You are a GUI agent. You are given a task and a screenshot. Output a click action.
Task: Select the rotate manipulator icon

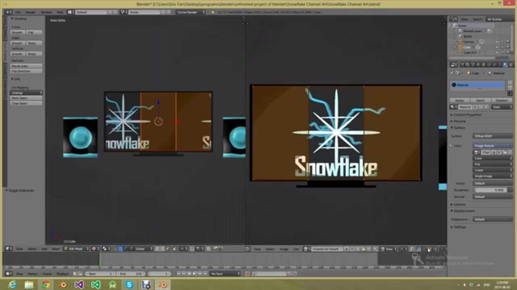pos(125,249)
